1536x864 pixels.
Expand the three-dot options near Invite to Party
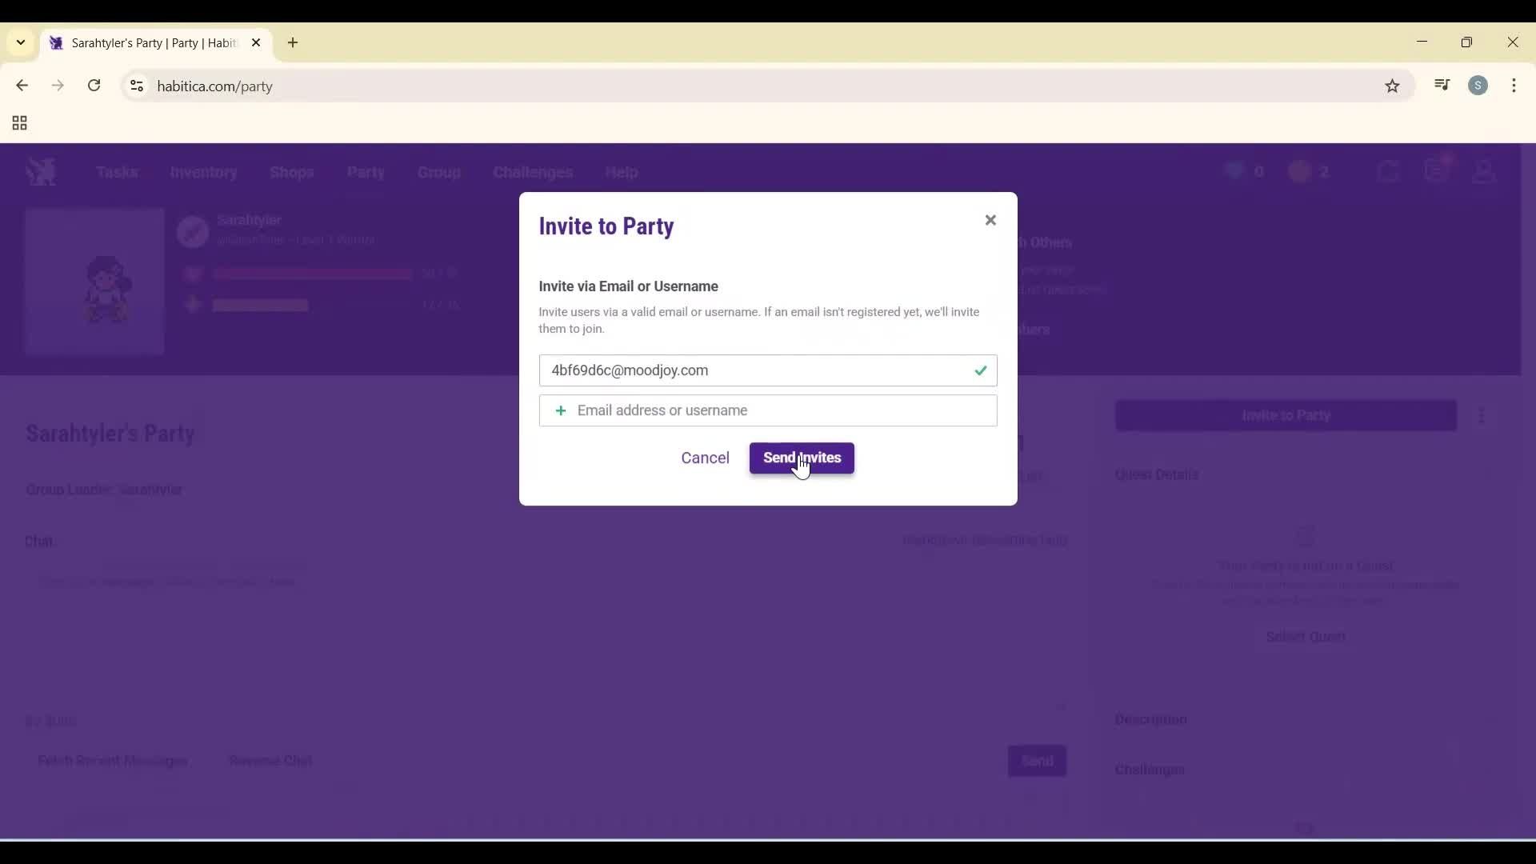pos(1482,415)
